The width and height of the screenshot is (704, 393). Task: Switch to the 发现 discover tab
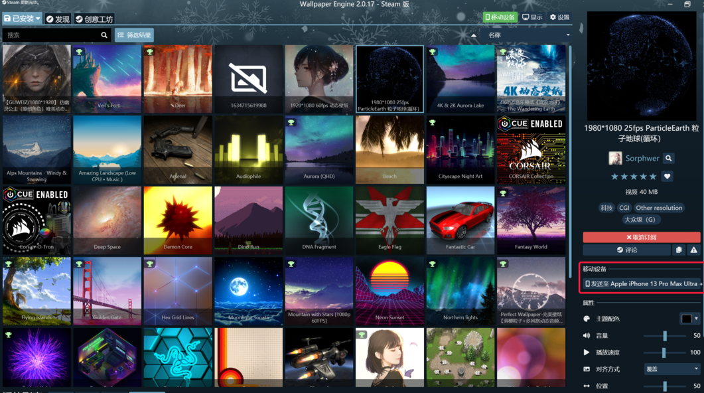[x=58, y=19]
